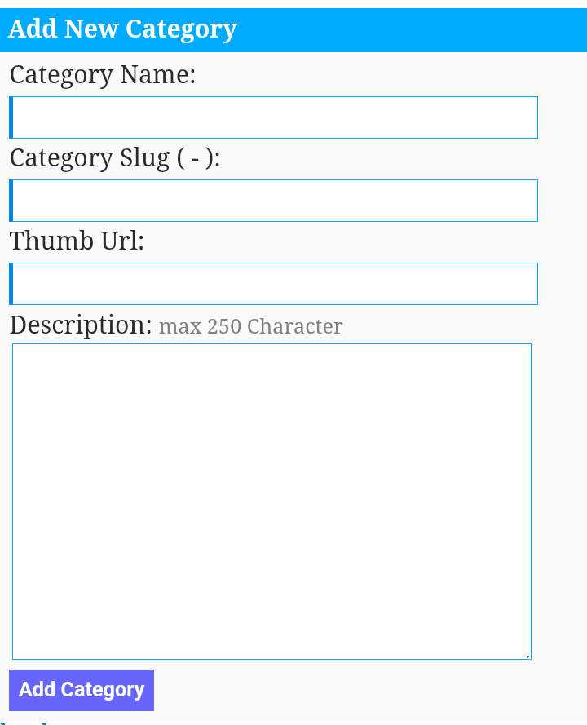Click the Category Slug ( - ) label
The width and height of the screenshot is (587, 725).
pyautogui.click(x=115, y=158)
